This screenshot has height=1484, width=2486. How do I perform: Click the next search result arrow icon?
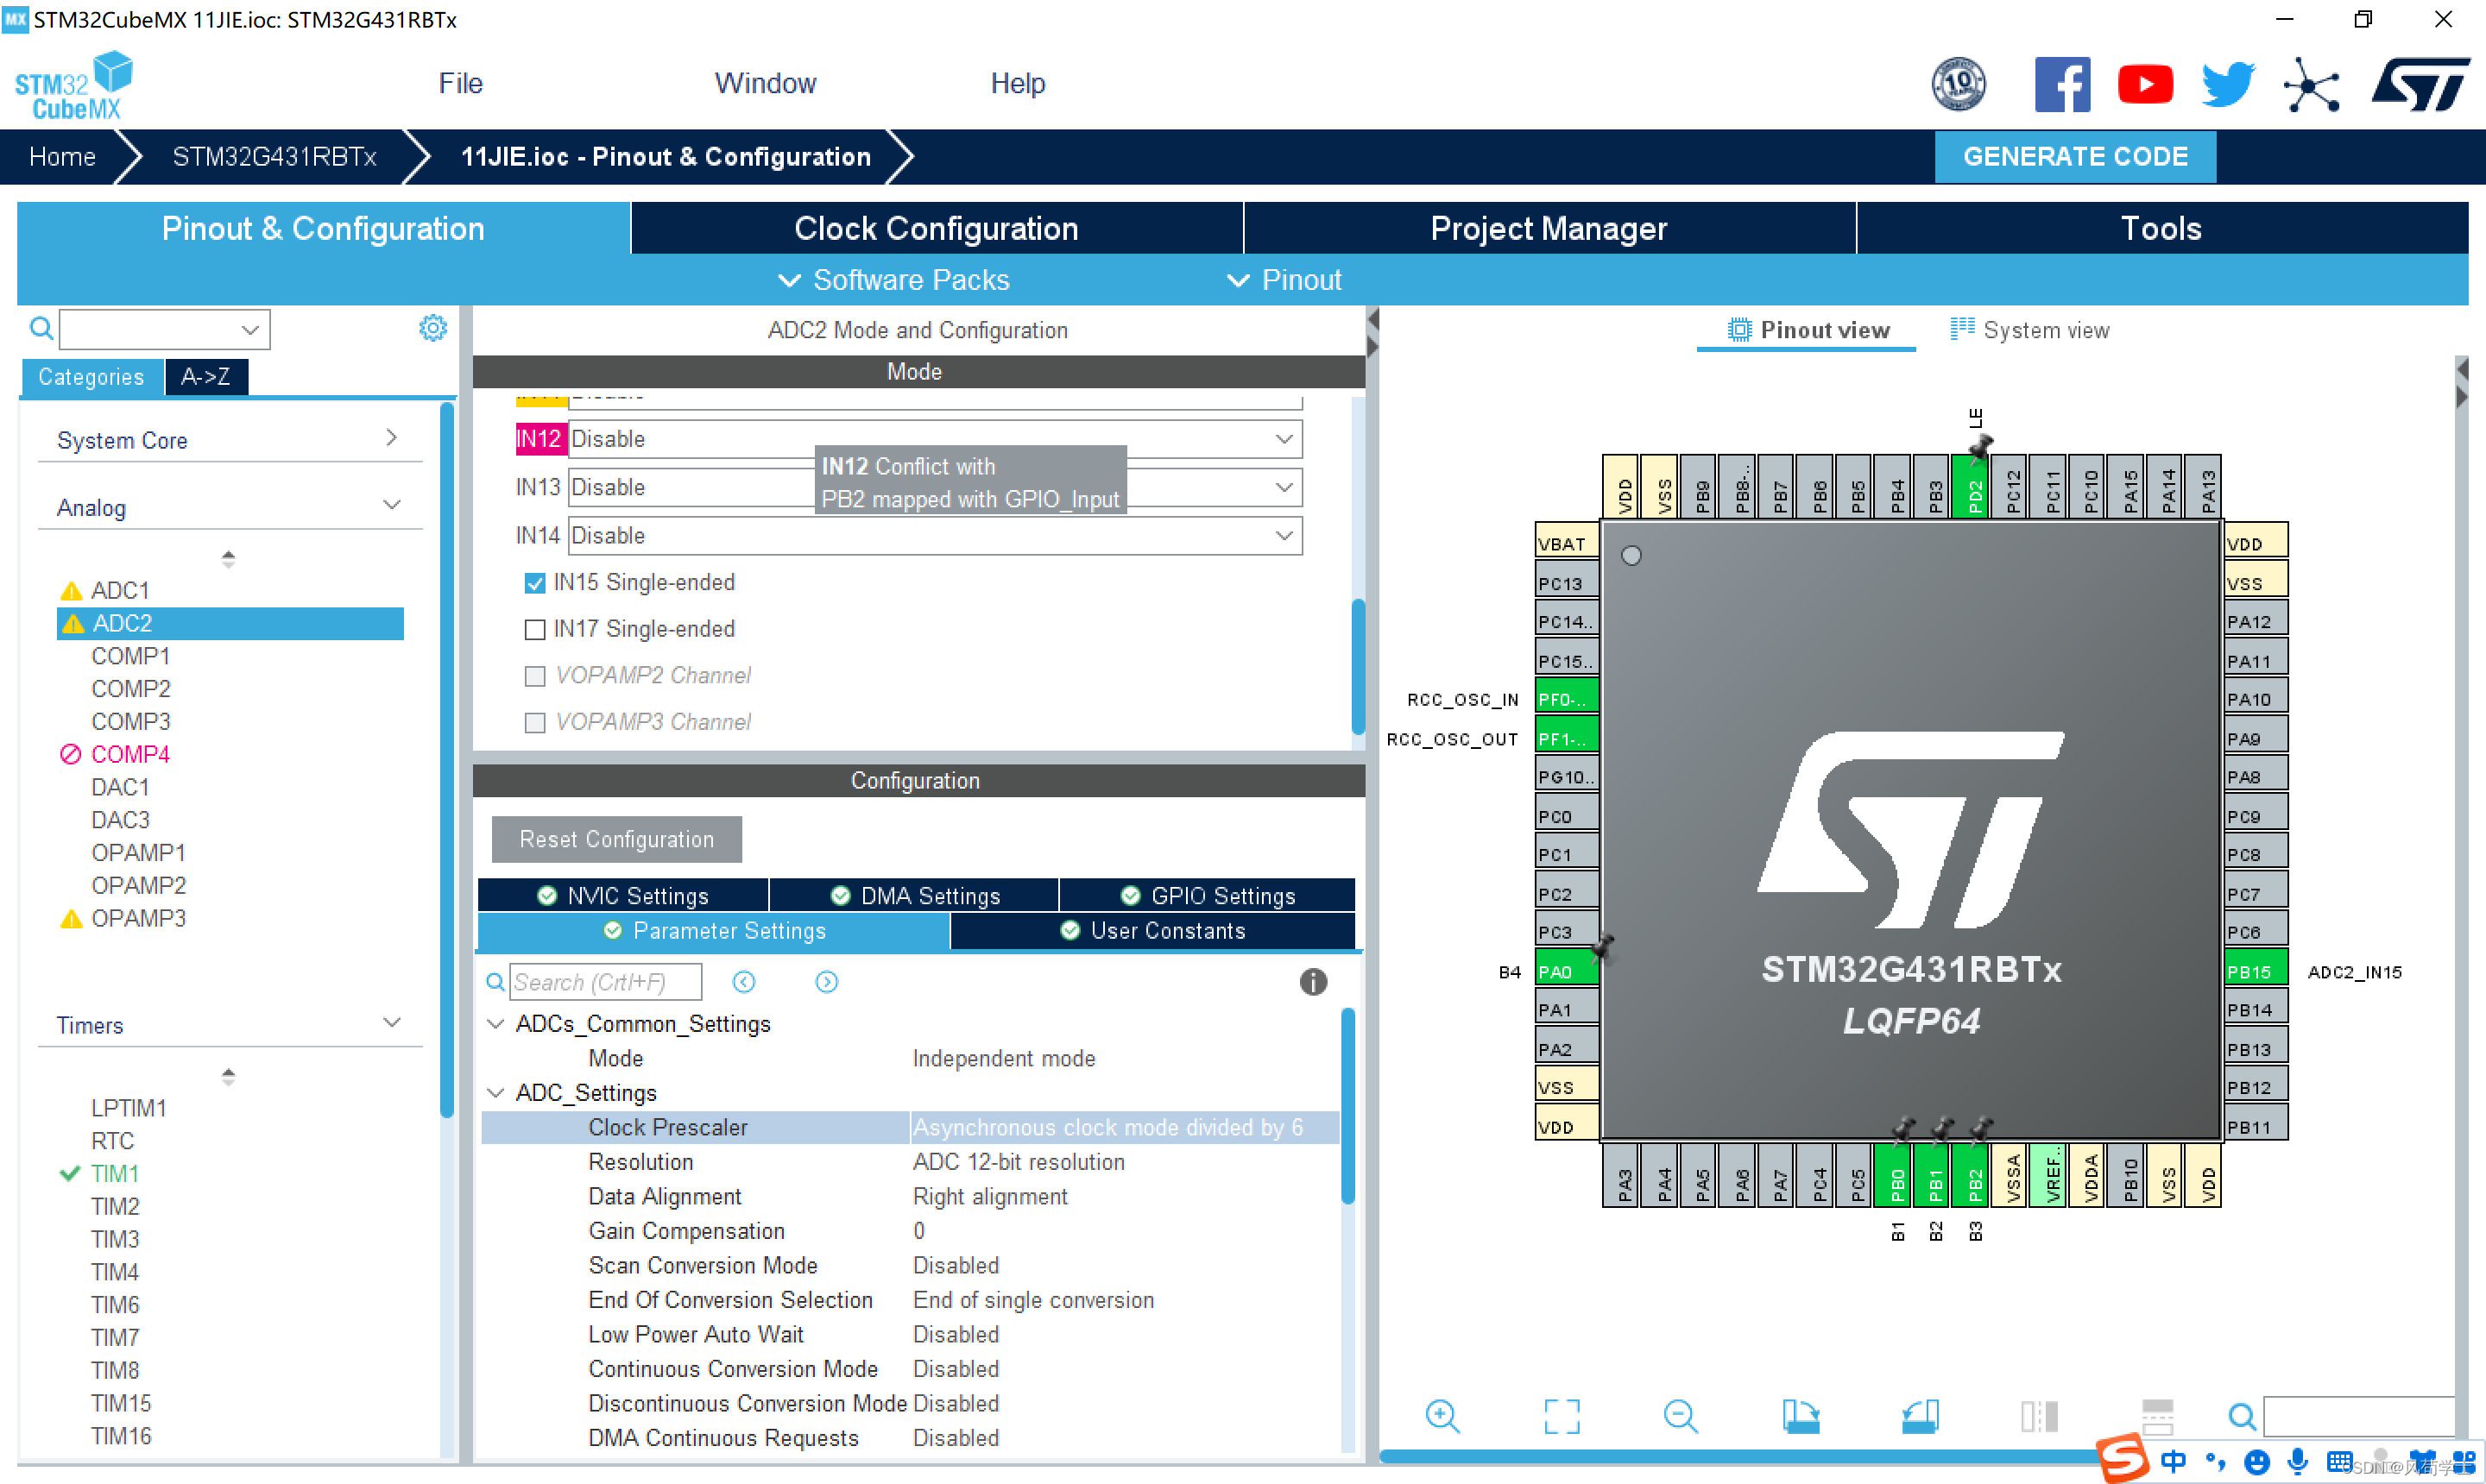(x=826, y=982)
